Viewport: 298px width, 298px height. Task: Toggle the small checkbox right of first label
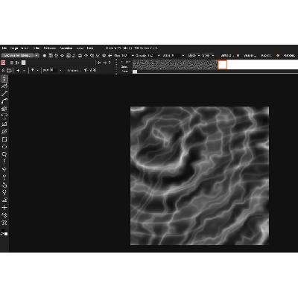coord(238,56)
